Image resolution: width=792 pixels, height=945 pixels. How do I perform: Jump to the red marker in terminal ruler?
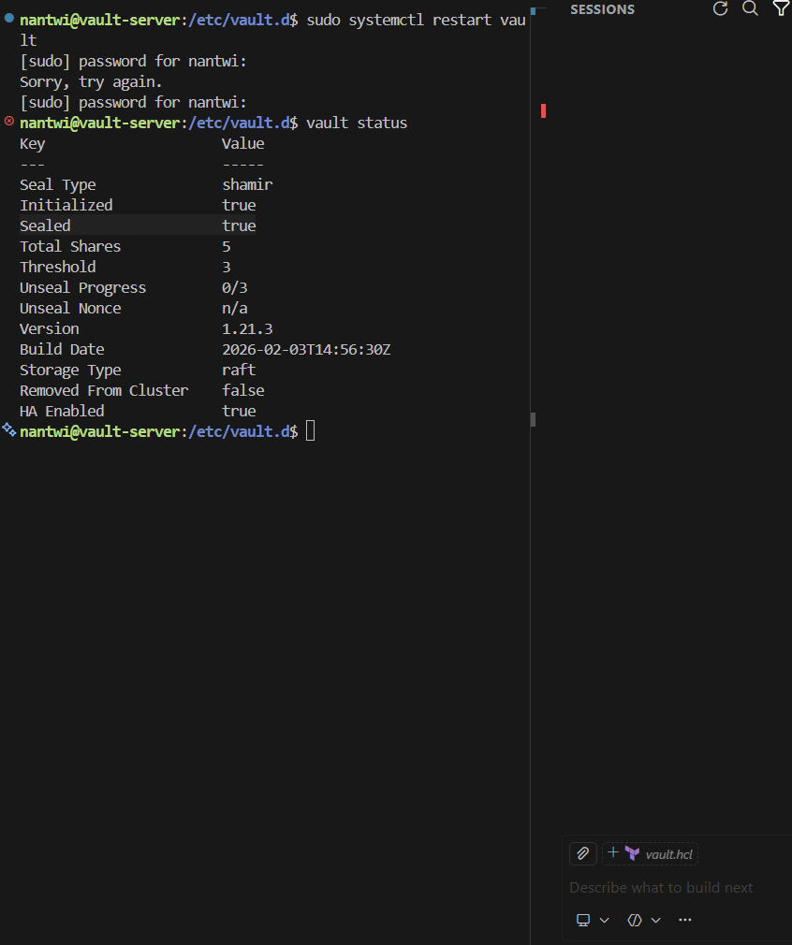click(x=543, y=111)
